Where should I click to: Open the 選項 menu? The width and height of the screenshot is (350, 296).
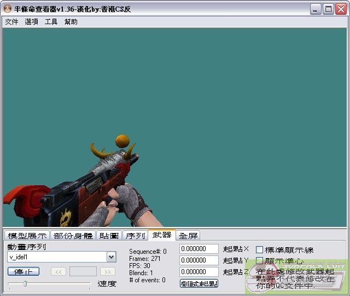tap(31, 22)
